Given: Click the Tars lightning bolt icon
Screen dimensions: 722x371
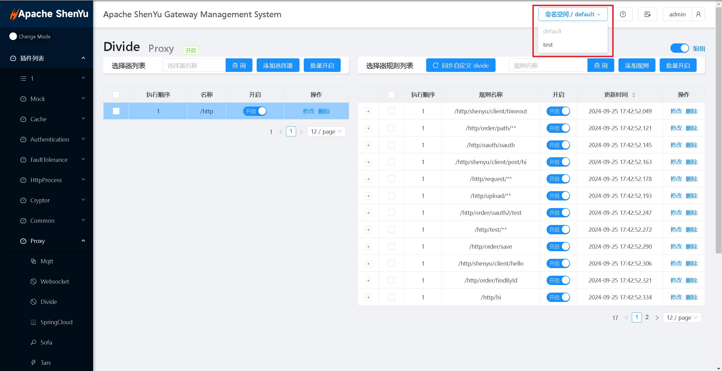Looking at the screenshot, I should (33, 363).
